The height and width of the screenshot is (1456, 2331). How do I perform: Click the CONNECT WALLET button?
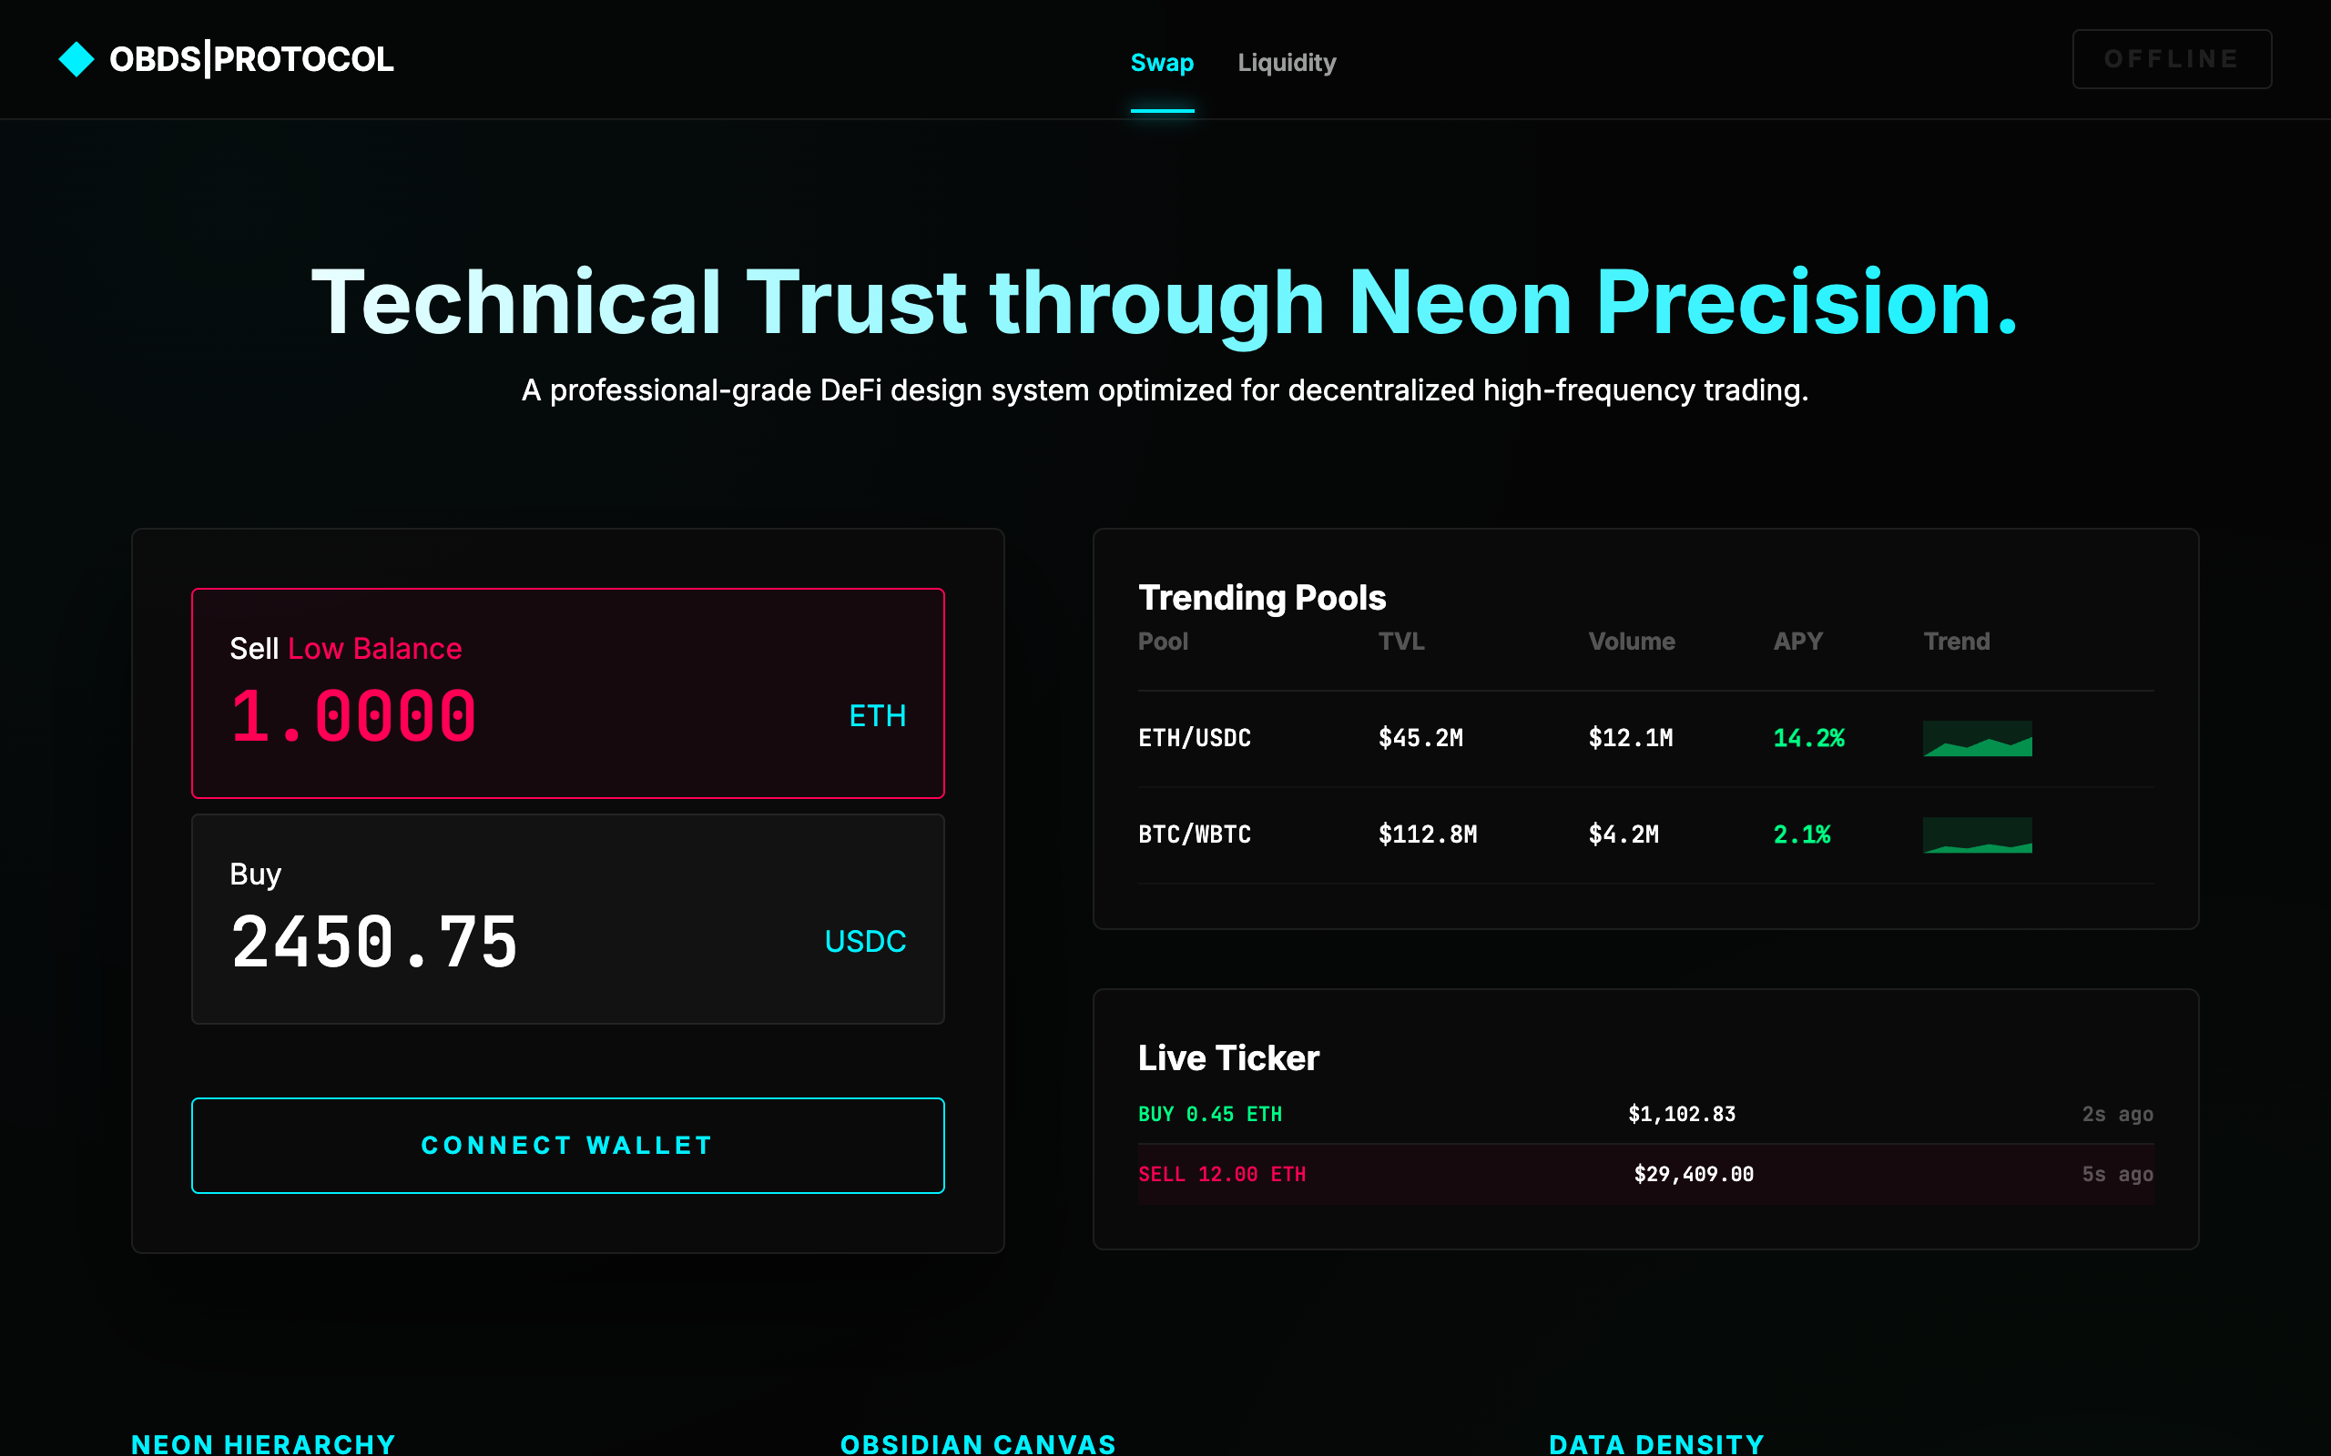point(566,1145)
